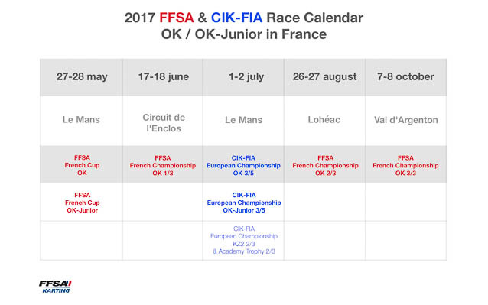The image size is (488, 305).
Task: Select the French Championship OK 3/3 entry
Action: [x=405, y=165]
